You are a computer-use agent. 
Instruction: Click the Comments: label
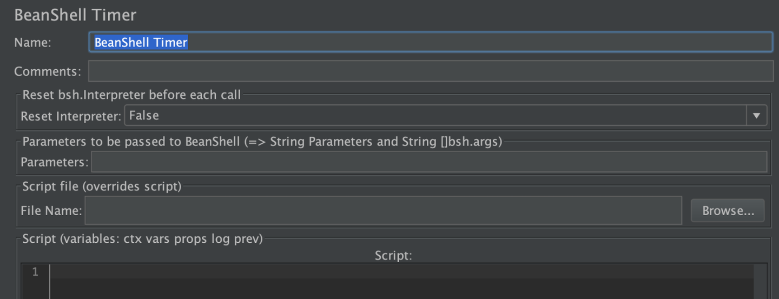click(48, 71)
